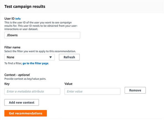Select the 'Test campaign results' heading
164x120 pixels.
click(25, 6)
